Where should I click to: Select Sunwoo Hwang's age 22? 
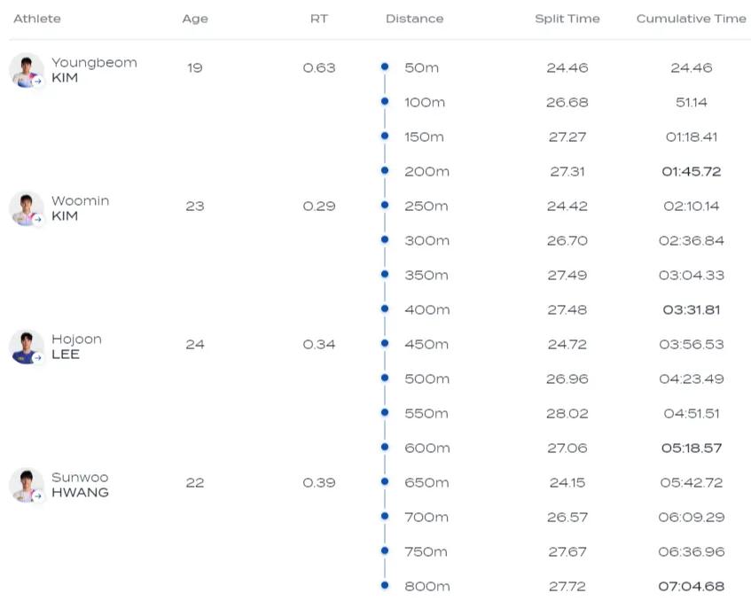coord(195,483)
